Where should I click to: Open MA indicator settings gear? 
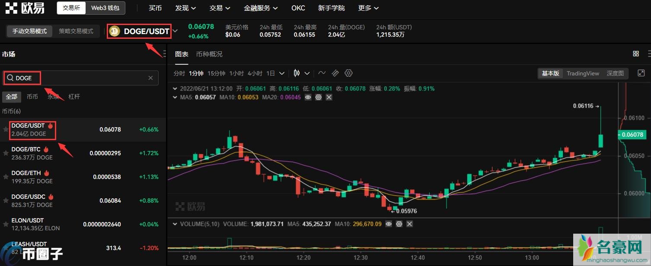(x=319, y=97)
